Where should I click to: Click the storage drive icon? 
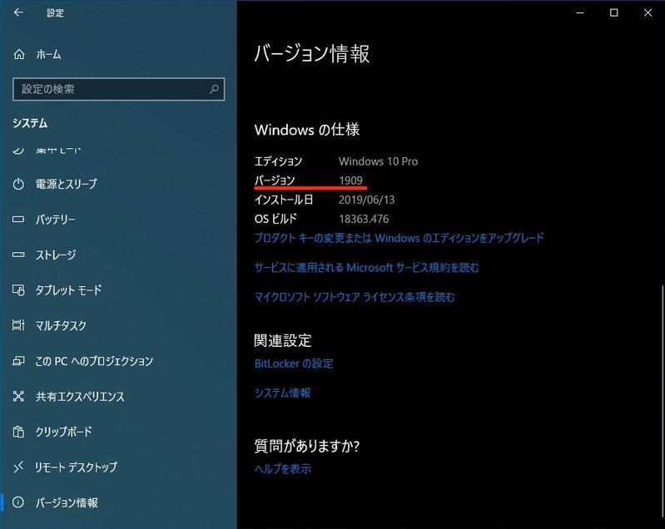point(18,255)
